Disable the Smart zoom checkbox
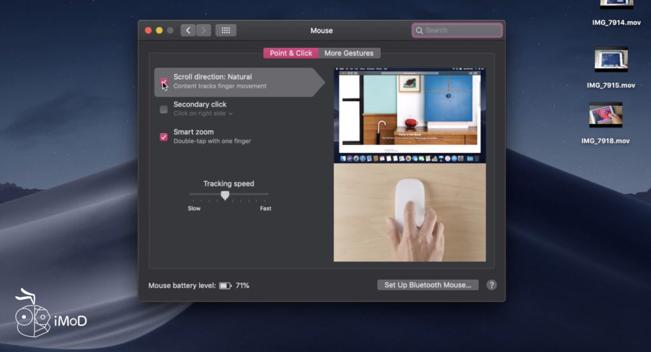Image resolution: width=651 pixels, height=352 pixels. click(x=163, y=137)
